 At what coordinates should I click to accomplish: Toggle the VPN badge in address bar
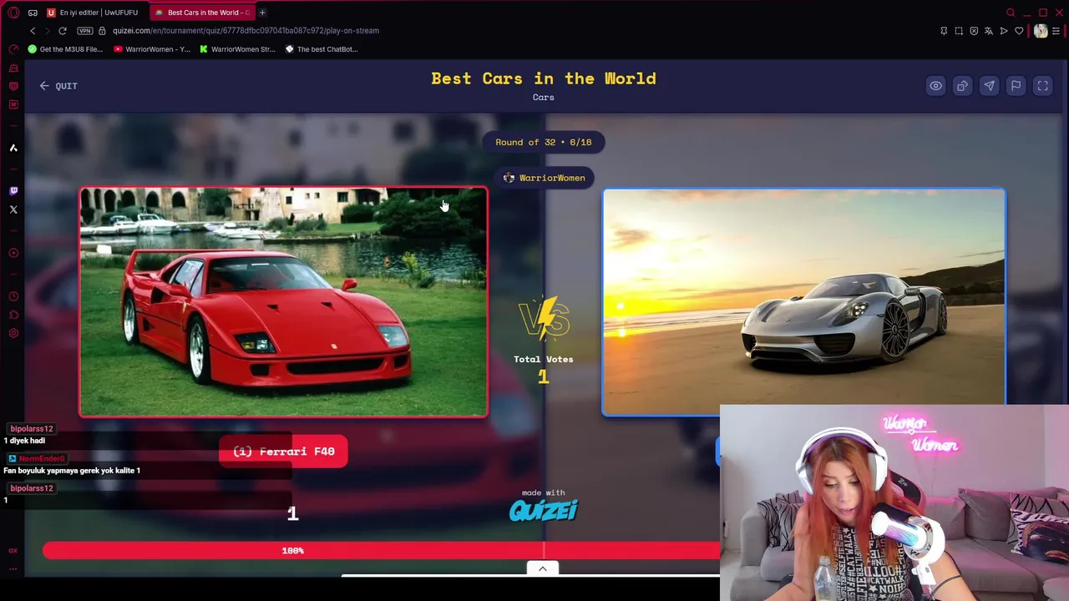(x=84, y=31)
